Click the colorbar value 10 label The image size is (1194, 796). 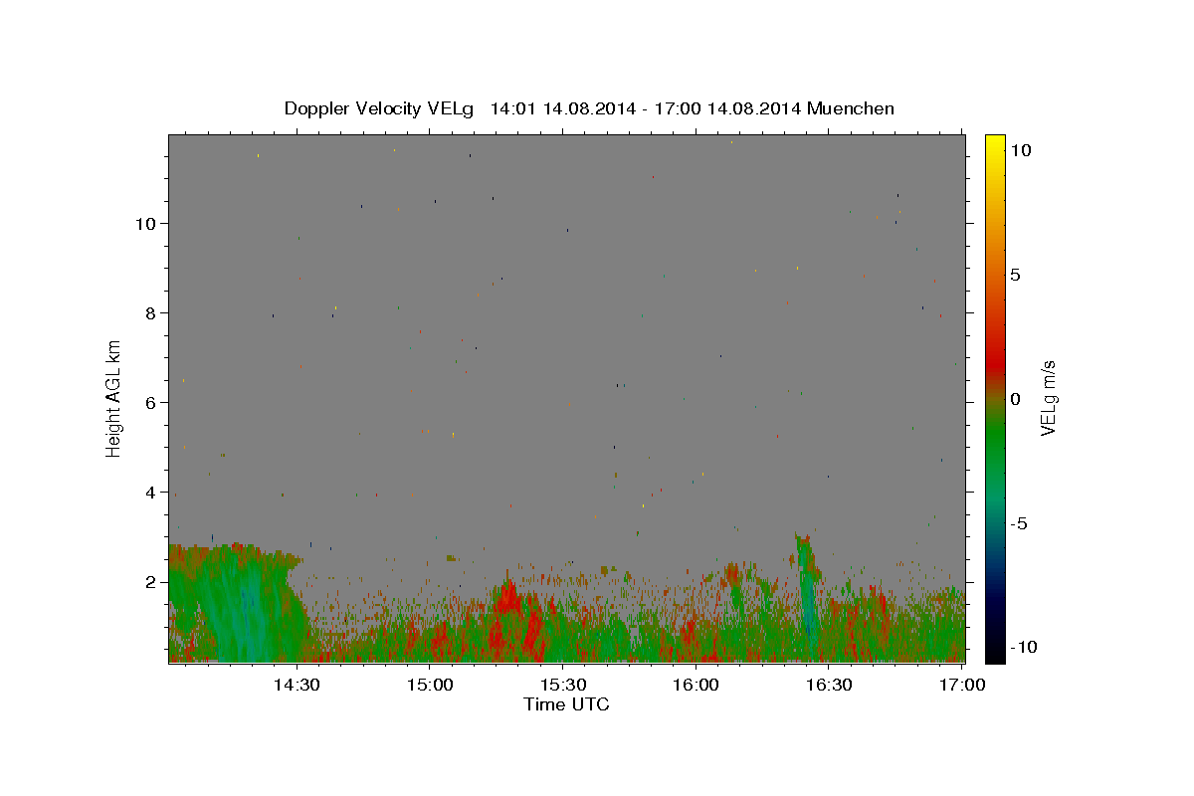(x=1020, y=150)
